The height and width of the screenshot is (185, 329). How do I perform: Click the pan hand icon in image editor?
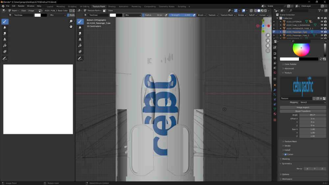[x=71, y=26]
